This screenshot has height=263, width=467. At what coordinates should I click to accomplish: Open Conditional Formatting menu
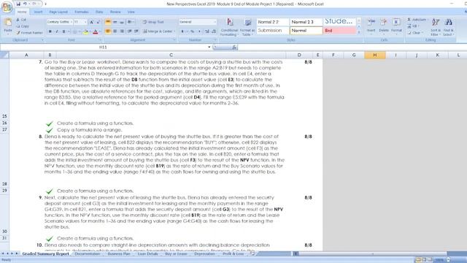(x=229, y=27)
